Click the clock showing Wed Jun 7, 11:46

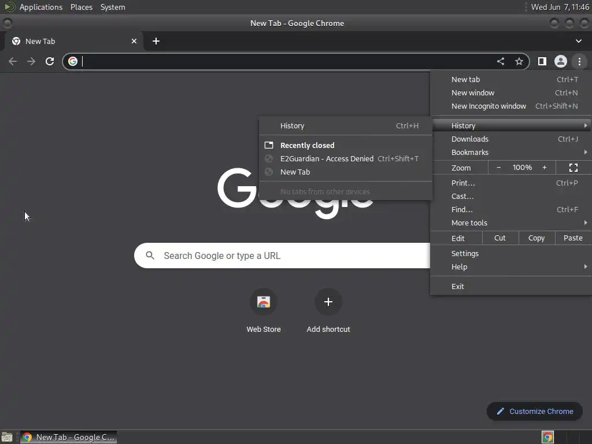coord(560,7)
